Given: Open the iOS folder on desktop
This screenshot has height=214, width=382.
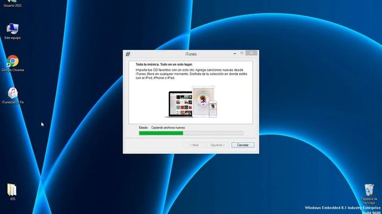Looking at the screenshot, I should [x=12, y=192].
